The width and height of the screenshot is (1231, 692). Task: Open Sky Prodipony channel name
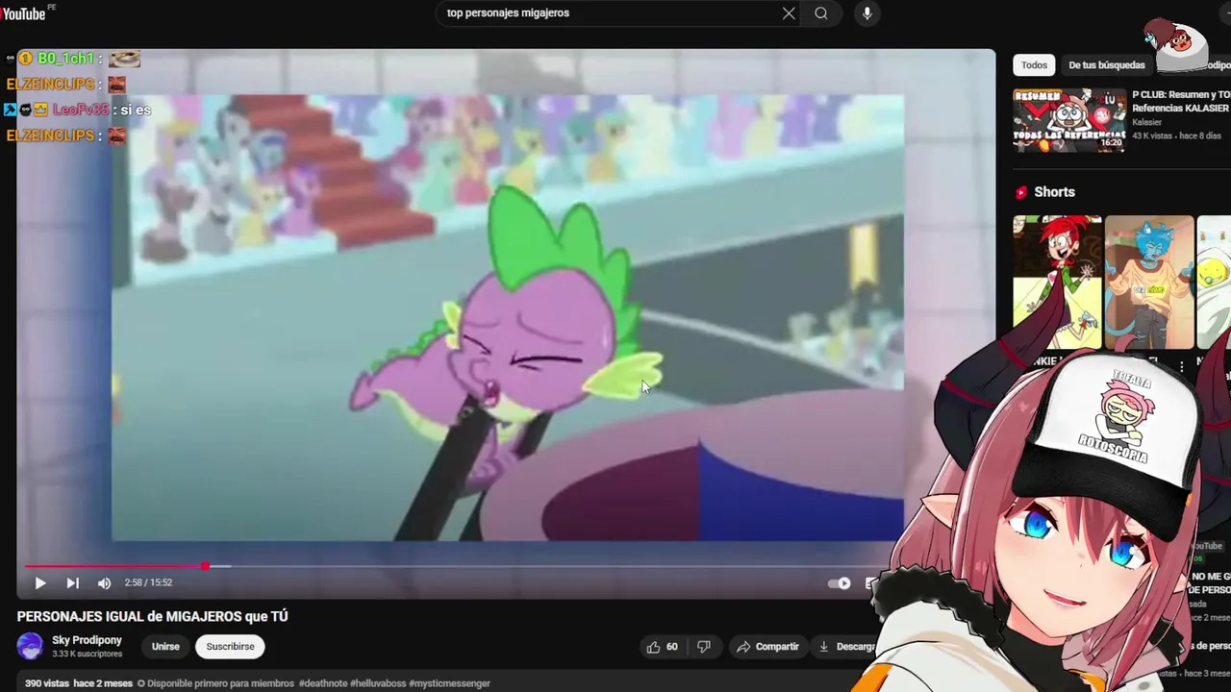point(87,640)
